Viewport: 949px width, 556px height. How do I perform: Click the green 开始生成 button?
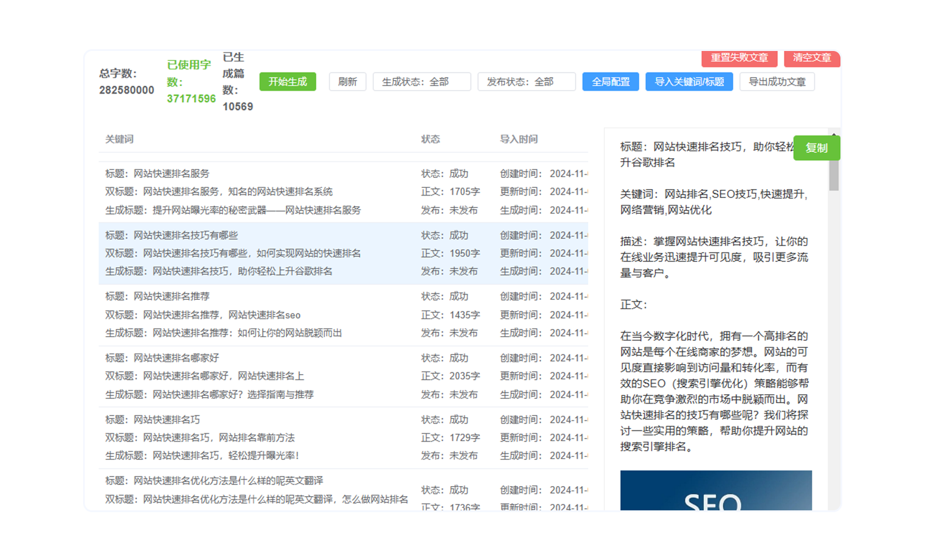tap(288, 82)
